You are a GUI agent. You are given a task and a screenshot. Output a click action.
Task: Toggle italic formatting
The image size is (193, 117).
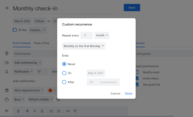point(35,111)
